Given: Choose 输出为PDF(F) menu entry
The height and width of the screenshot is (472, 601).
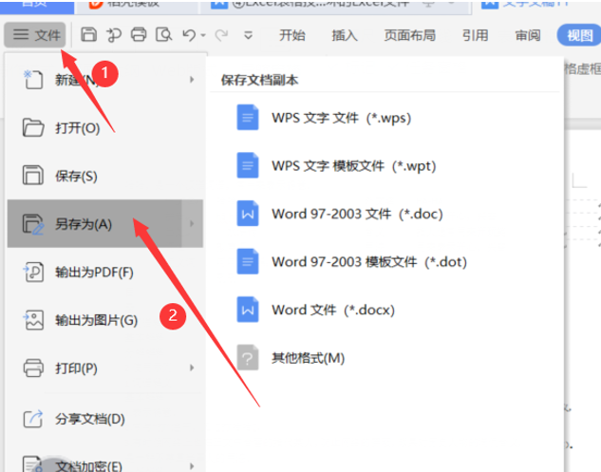Looking at the screenshot, I should point(105,273).
